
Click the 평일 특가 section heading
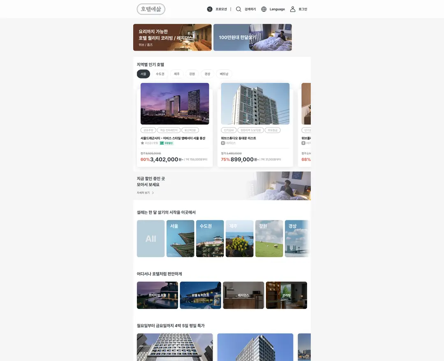coord(171,326)
